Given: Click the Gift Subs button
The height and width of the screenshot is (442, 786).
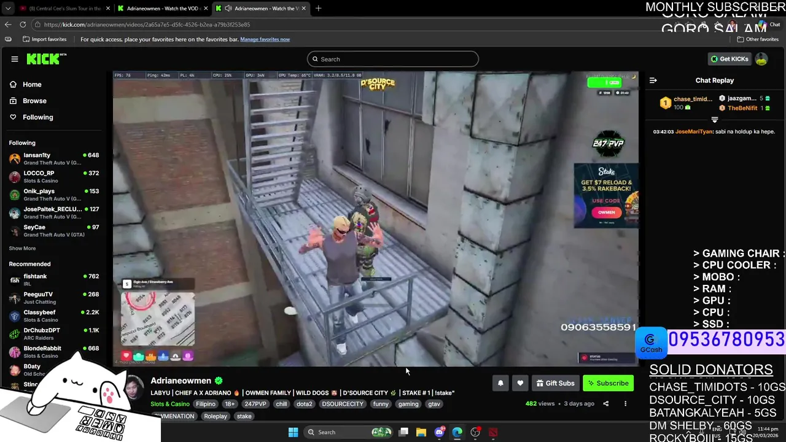Looking at the screenshot, I should tap(555, 383).
